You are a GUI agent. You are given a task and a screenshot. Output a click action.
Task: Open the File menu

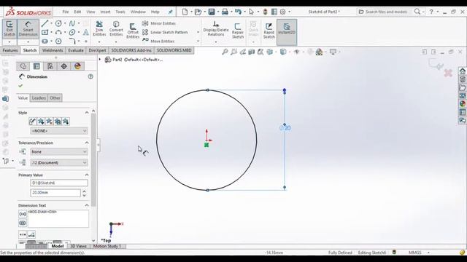pyautogui.click(x=66, y=12)
